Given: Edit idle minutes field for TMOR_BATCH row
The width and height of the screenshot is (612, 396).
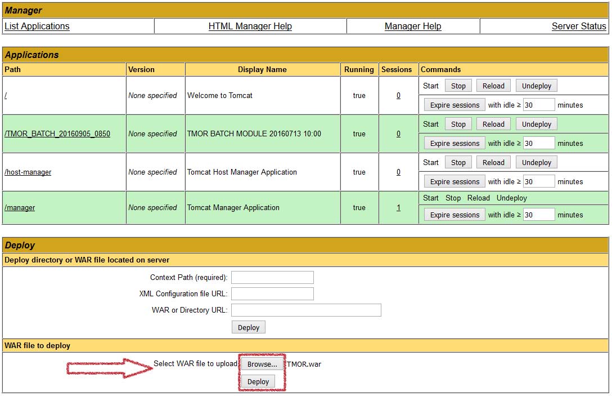Looking at the screenshot, I should (x=539, y=143).
